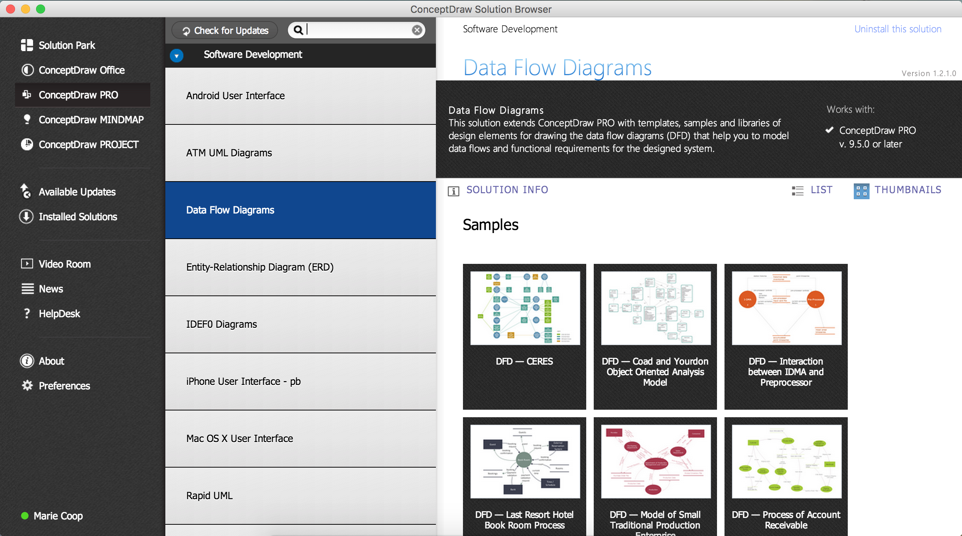Screen dimensions: 962x536
Task: Click the Solution Info icon
Action: [x=454, y=191]
